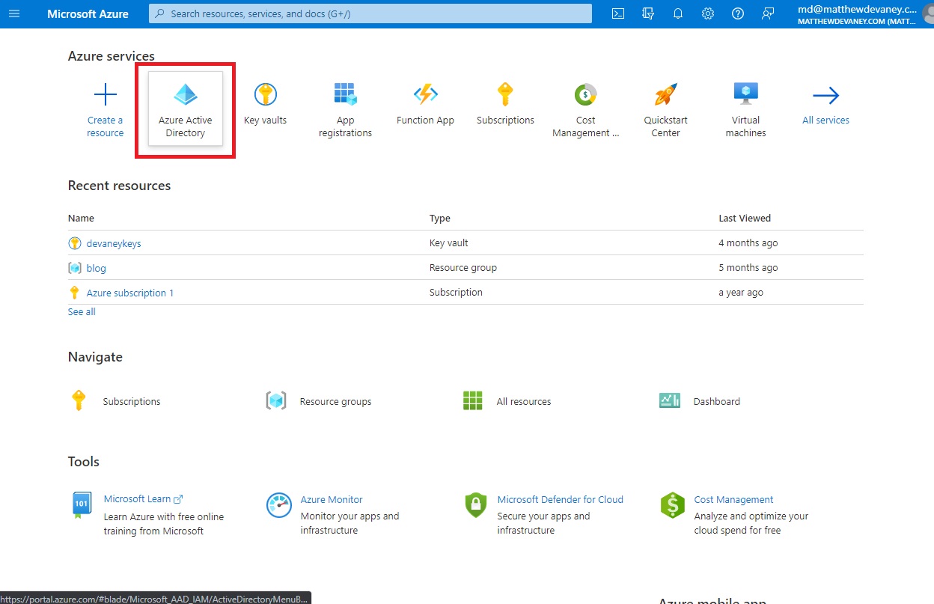Open the account menu for md@matthewdevaney.com
The image size is (934, 604).
tap(857, 13)
